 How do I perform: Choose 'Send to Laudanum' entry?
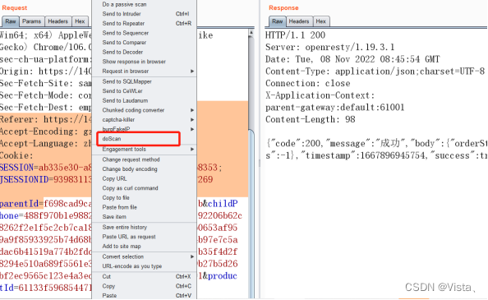pos(145,100)
